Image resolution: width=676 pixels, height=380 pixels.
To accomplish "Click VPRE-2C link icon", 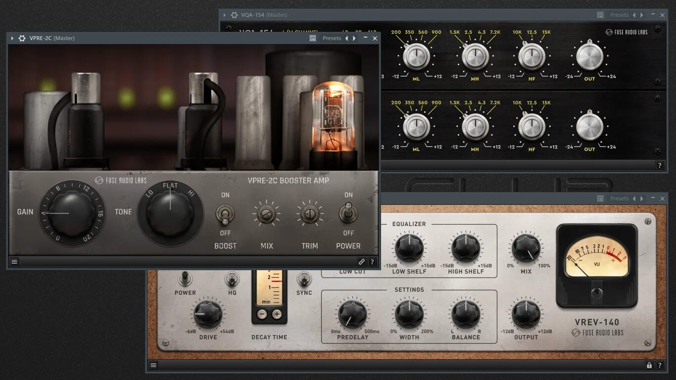I will (x=362, y=262).
